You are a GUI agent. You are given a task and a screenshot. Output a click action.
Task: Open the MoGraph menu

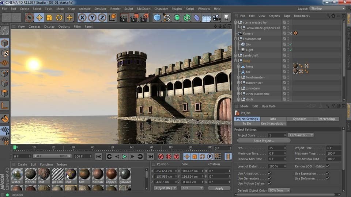[x=144, y=9]
